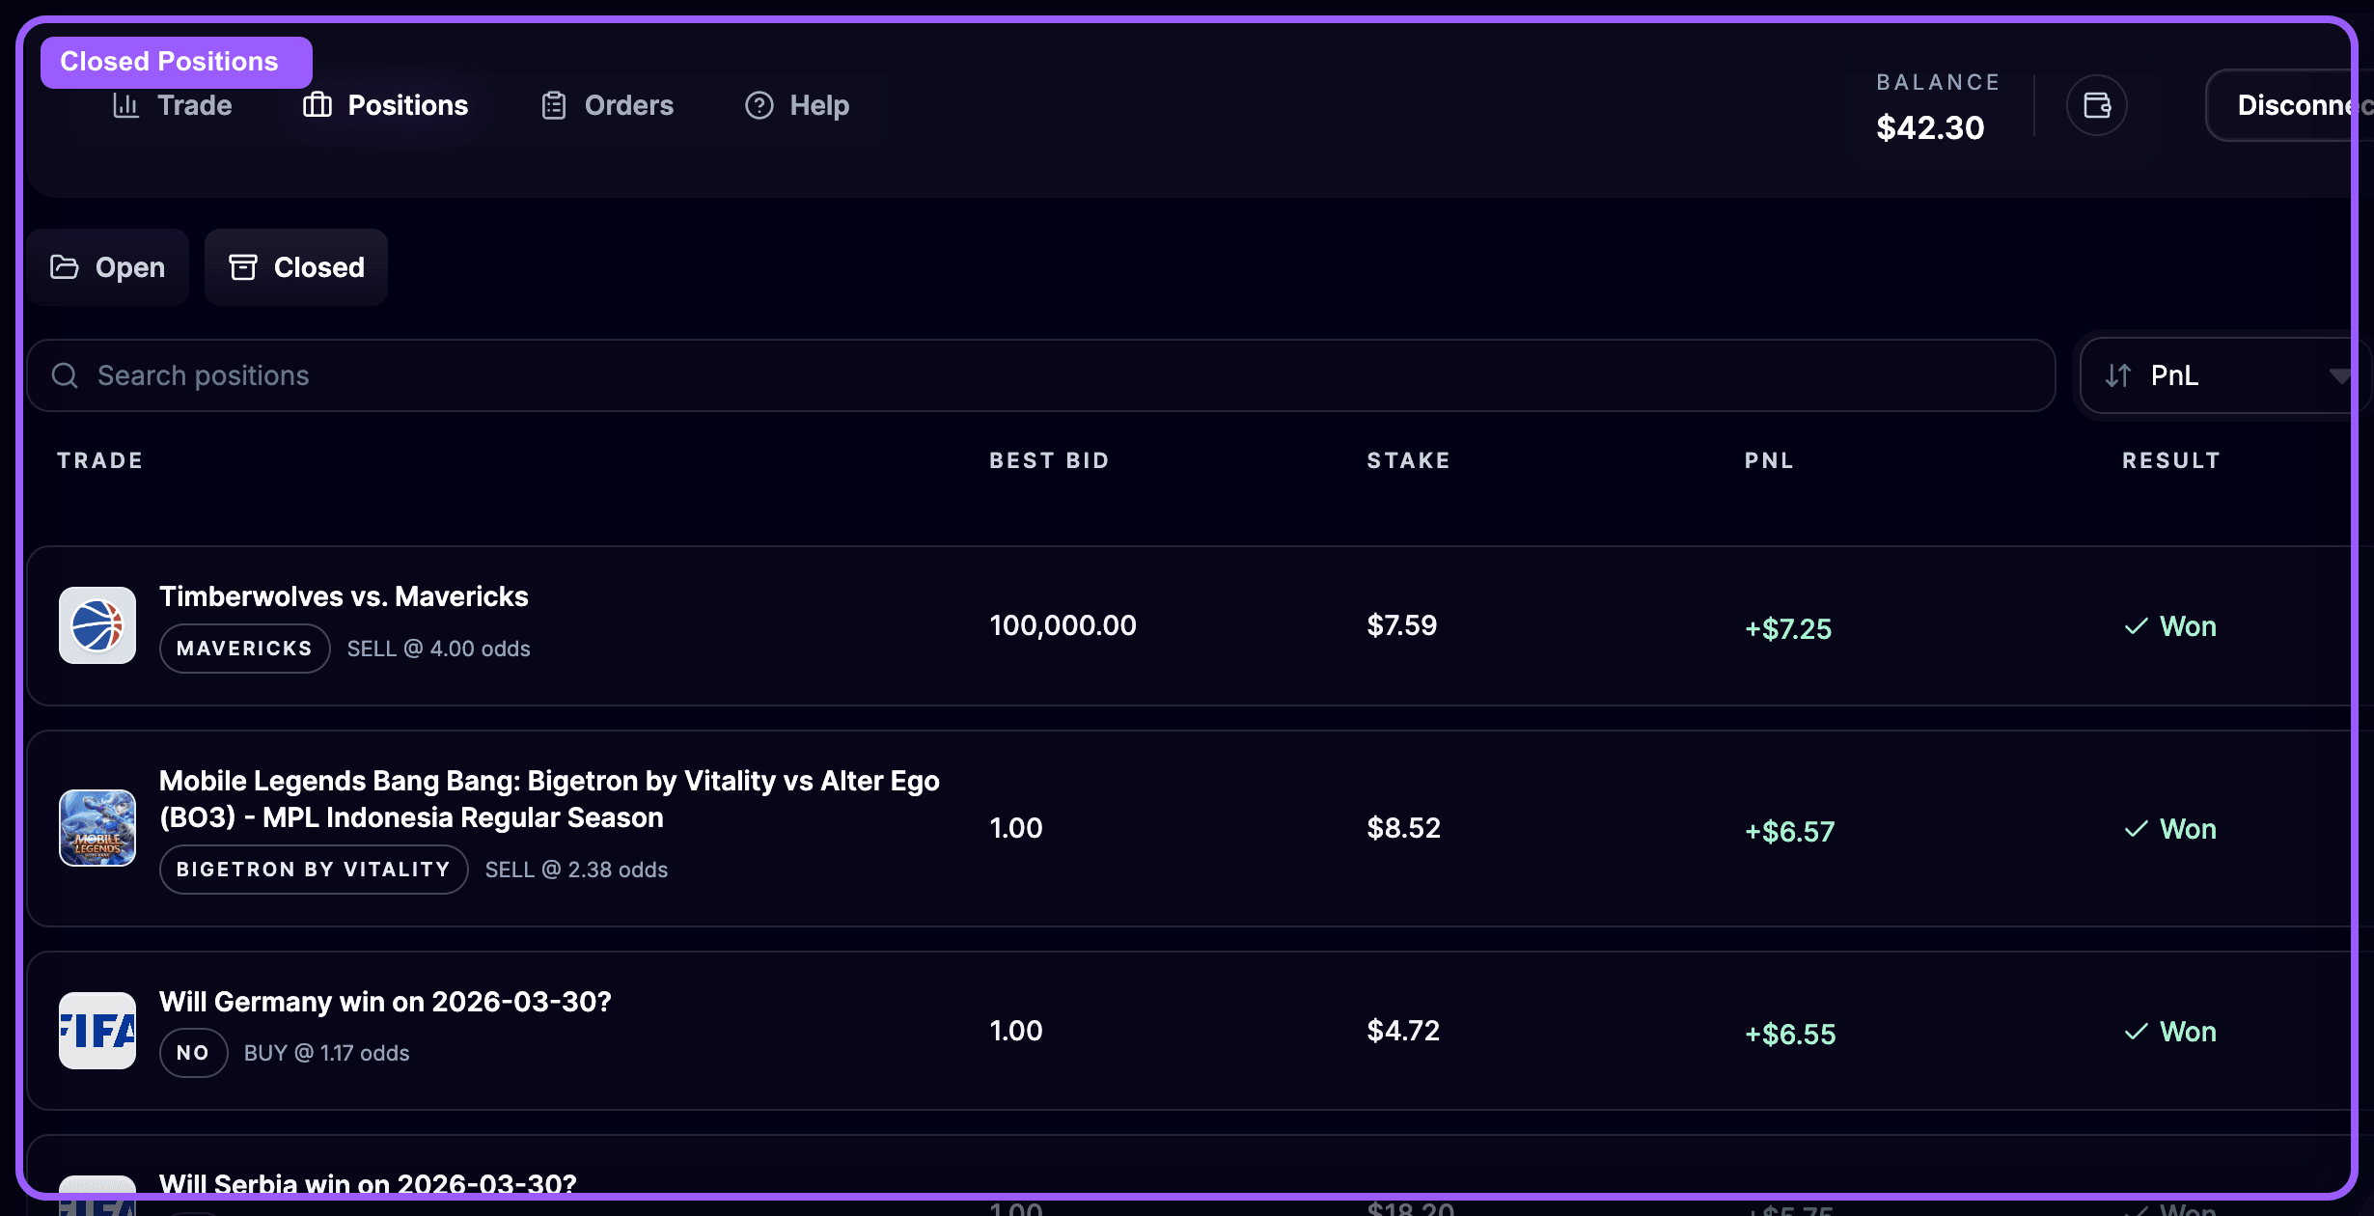The width and height of the screenshot is (2374, 1216).
Task: Click the MAVERICKS outcome badge
Action: (244, 649)
